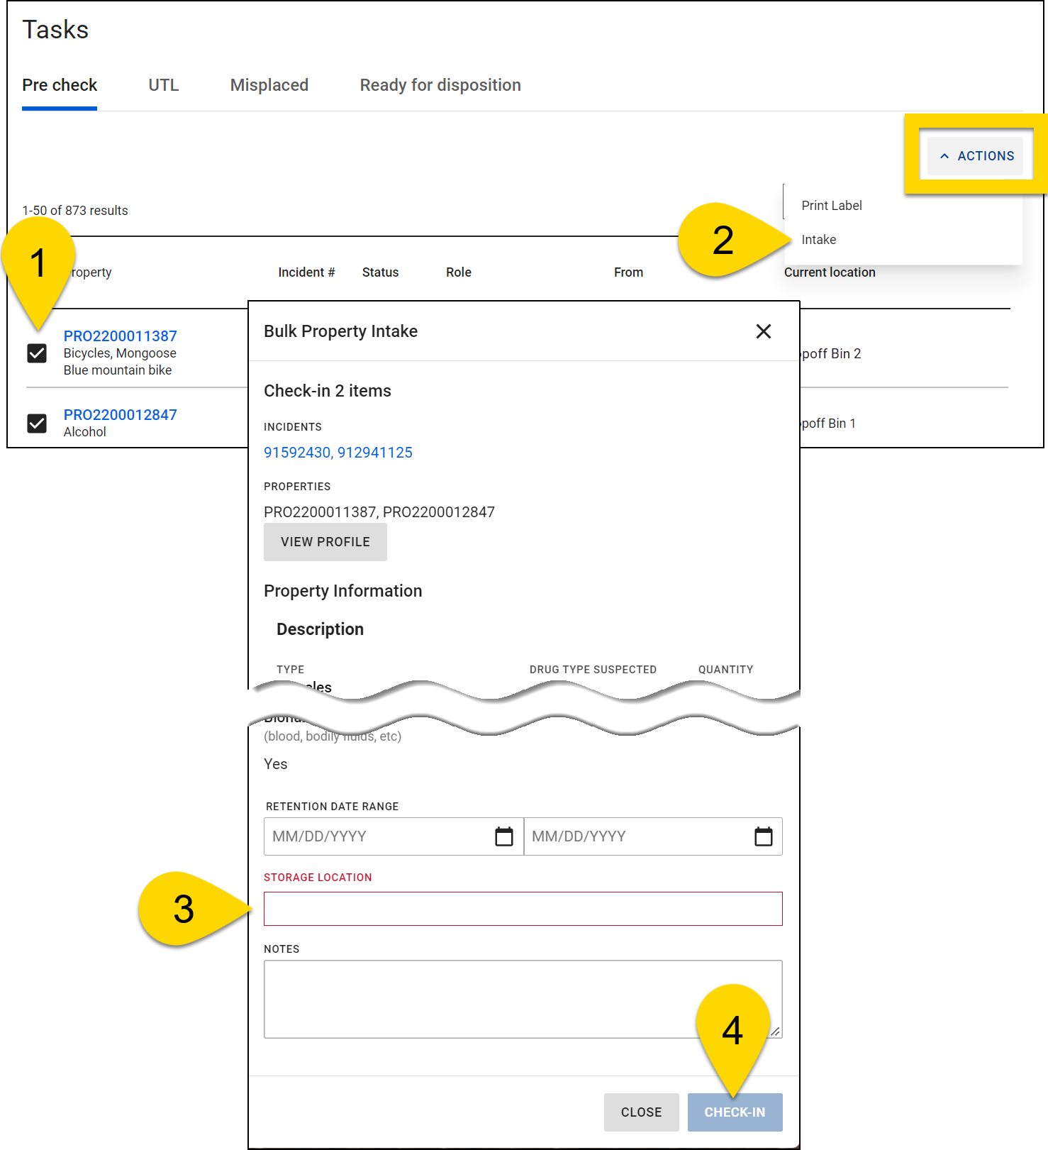Click the 1-50 of 873 results text
Image resolution: width=1048 pixels, height=1150 pixels.
pos(75,211)
